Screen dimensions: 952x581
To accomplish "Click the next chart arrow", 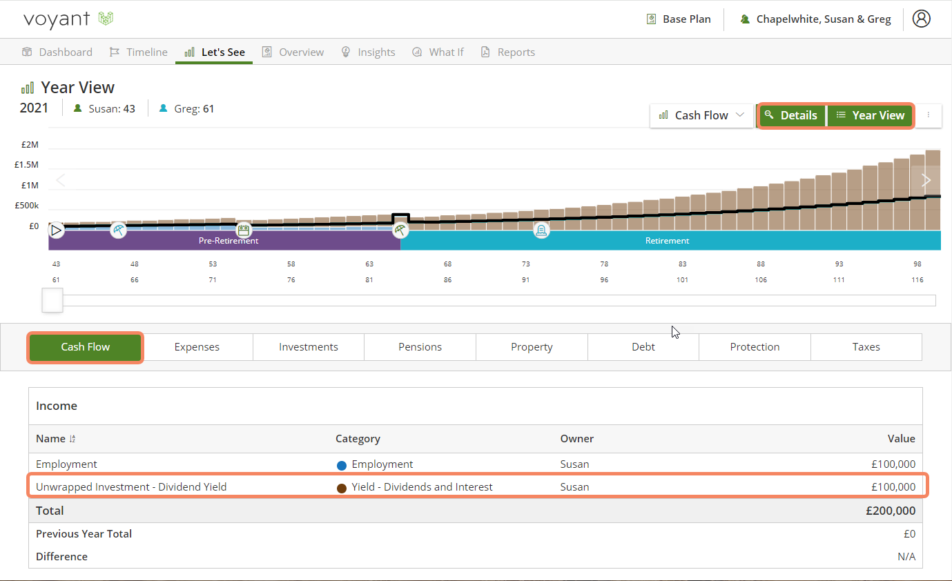I will pyautogui.click(x=926, y=180).
